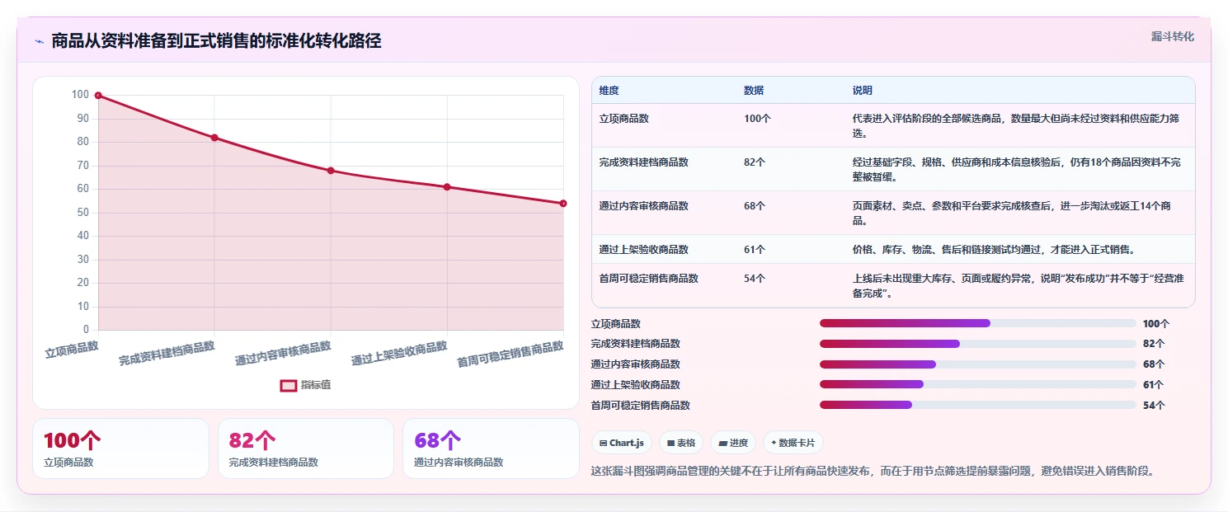Select the 表格 tag chip
Image resolution: width=1228 pixels, height=512 pixels.
coord(681,443)
